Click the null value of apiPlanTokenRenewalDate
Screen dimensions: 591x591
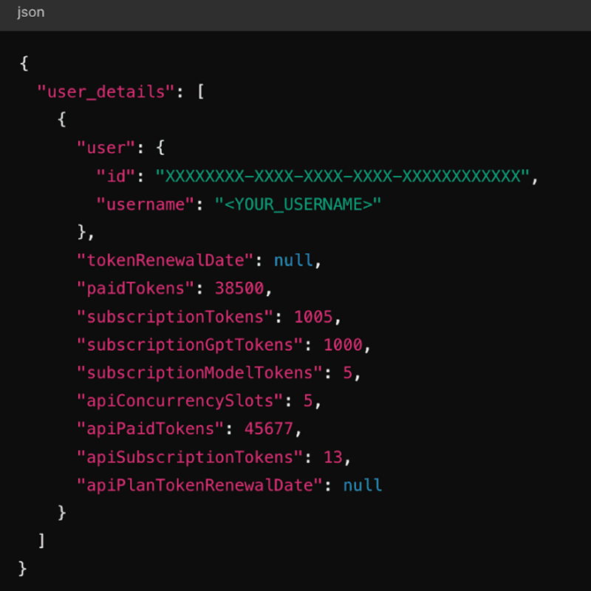tap(363, 485)
